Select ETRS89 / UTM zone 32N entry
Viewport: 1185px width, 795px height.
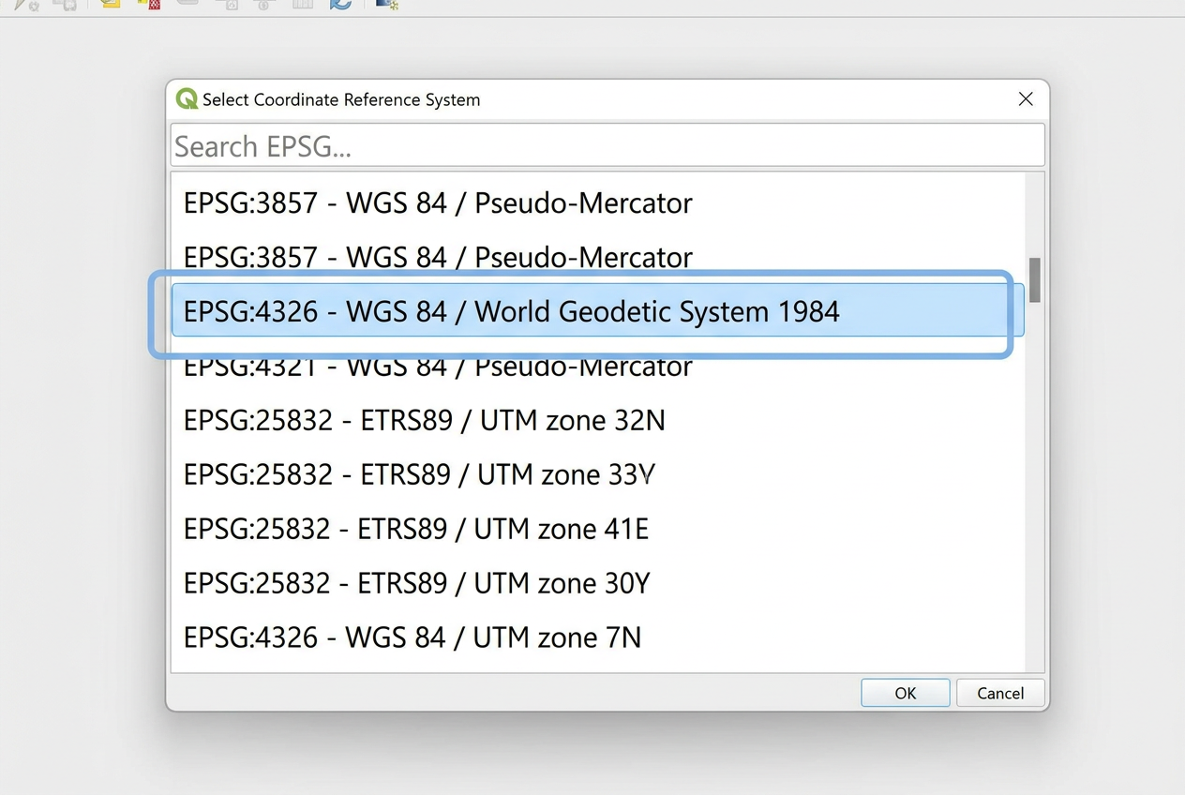(x=597, y=420)
